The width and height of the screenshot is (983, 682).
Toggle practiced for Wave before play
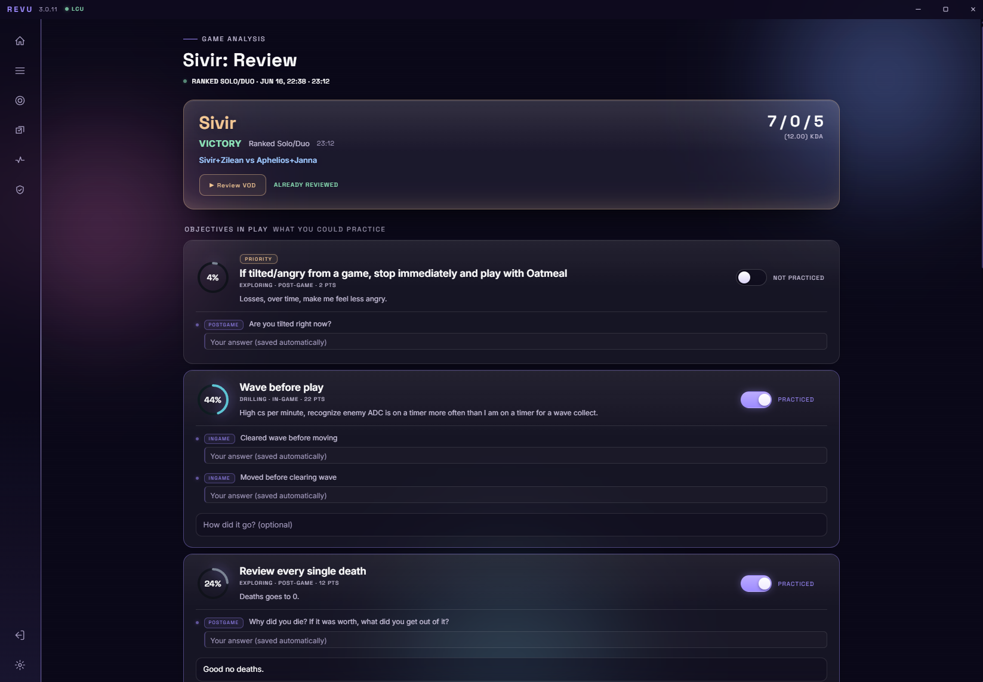(756, 400)
